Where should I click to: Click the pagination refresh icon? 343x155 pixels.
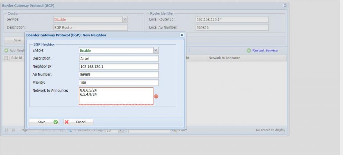(71, 130)
